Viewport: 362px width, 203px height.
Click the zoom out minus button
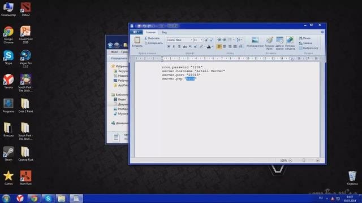pyautogui.click(x=290, y=160)
